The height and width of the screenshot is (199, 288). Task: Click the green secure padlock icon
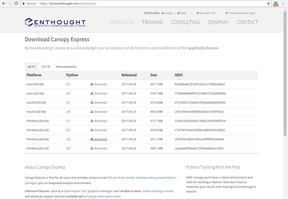point(23,3)
